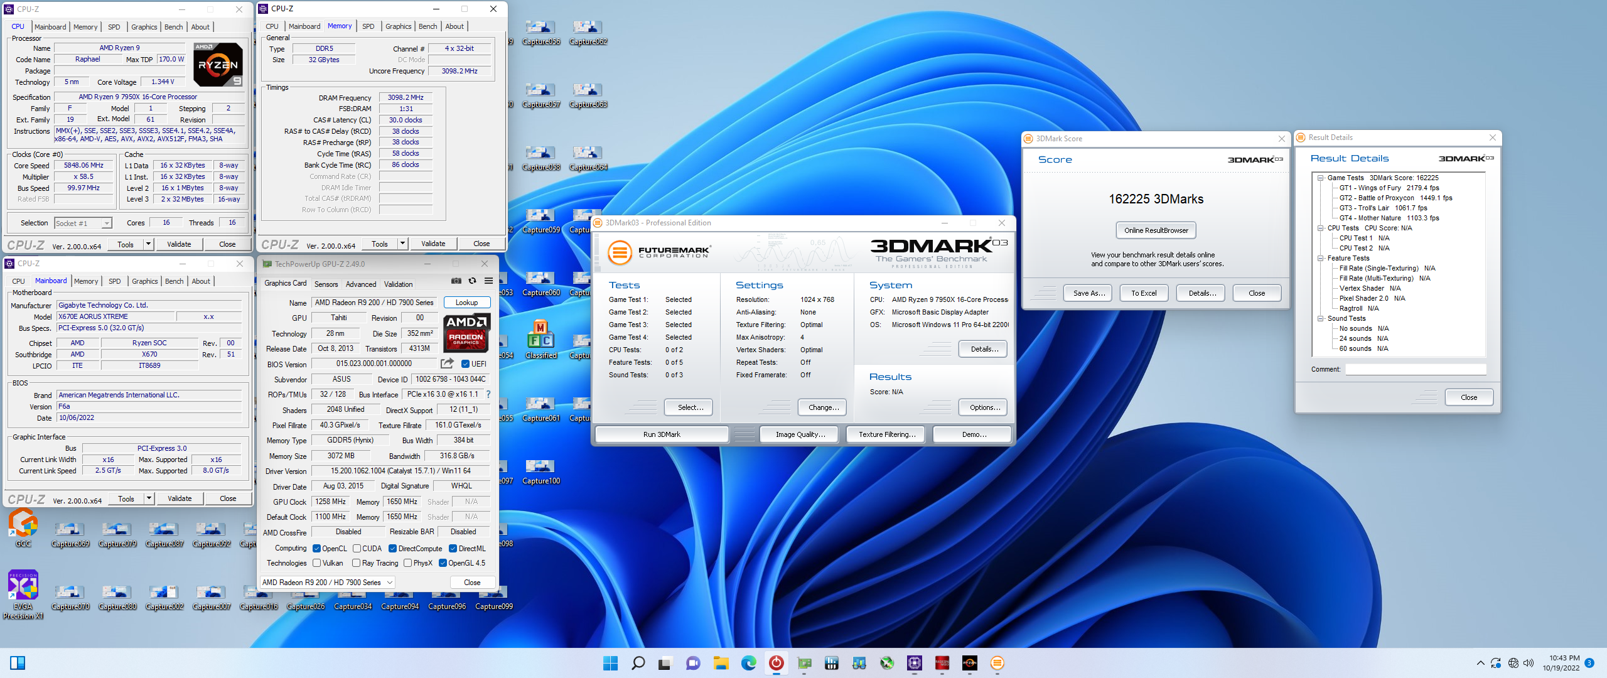The height and width of the screenshot is (678, 1607).
Task: Toggle CUDA checkbox in GPU-Z
Action: point(357,549)
